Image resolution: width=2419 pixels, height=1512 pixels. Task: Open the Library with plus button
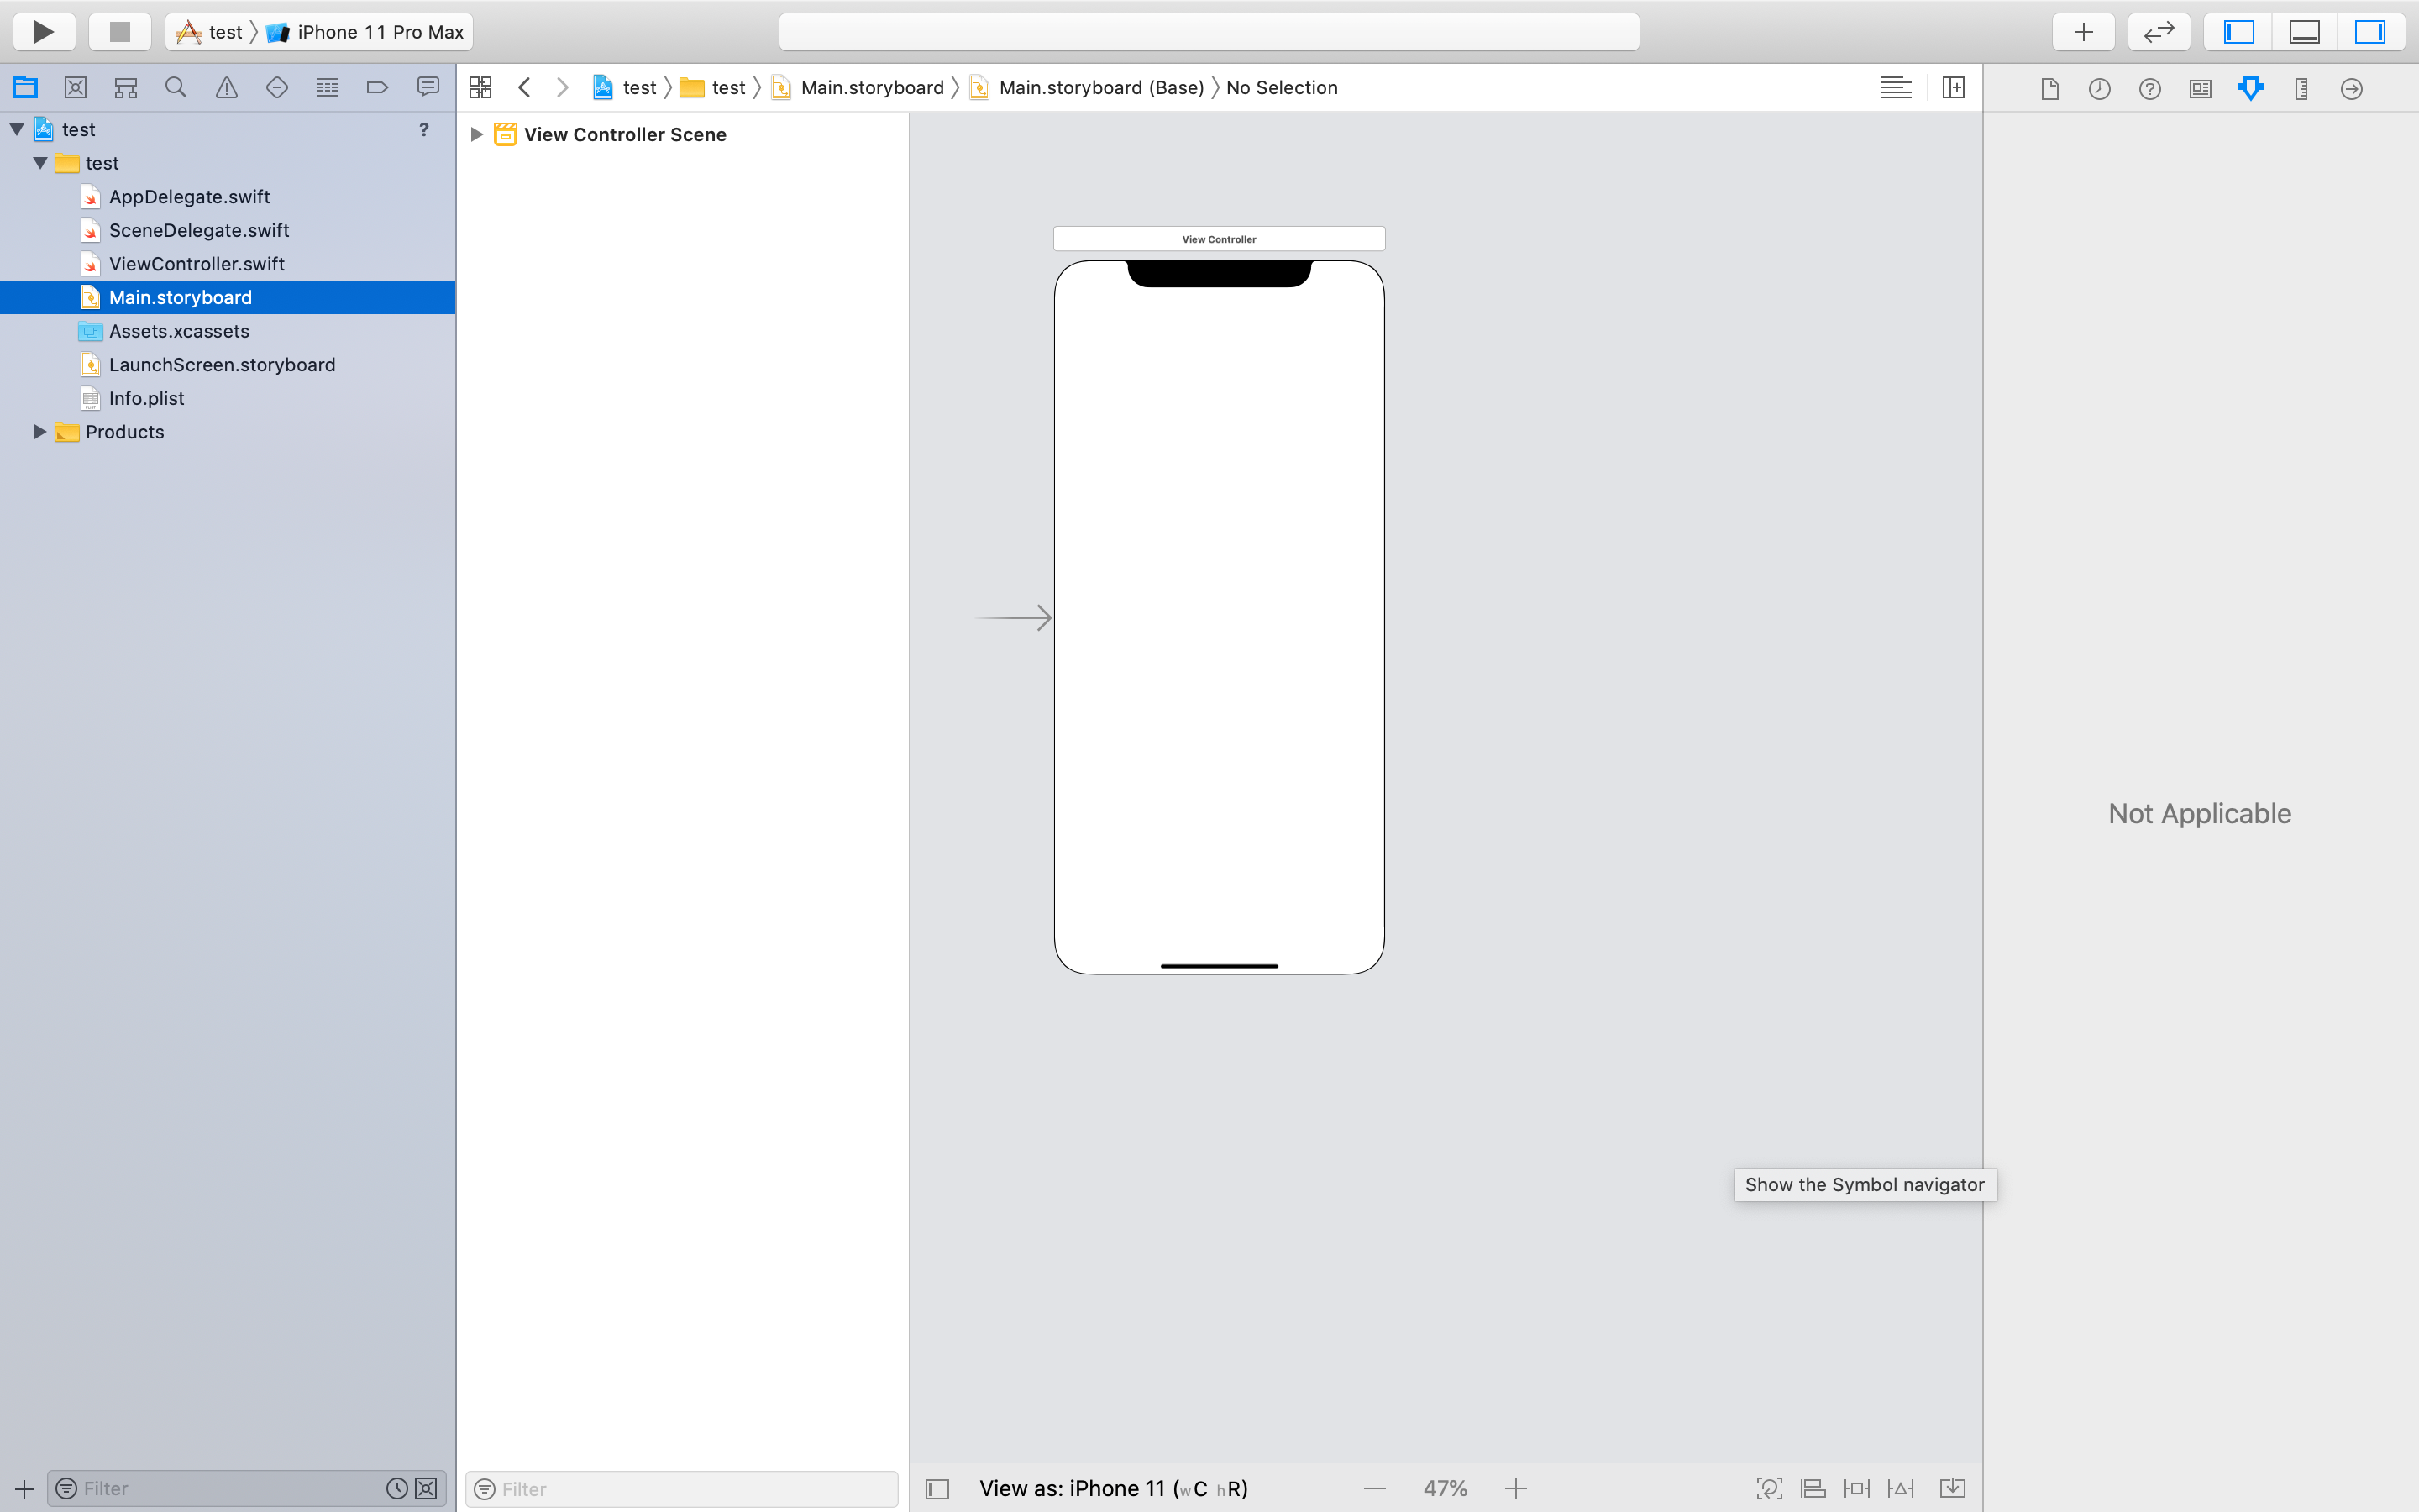click(2083, 32)
